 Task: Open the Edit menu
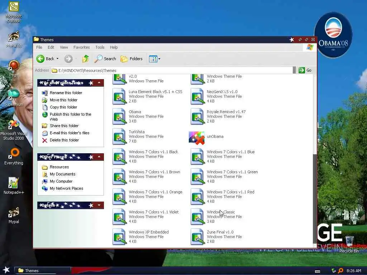(51, 47)
